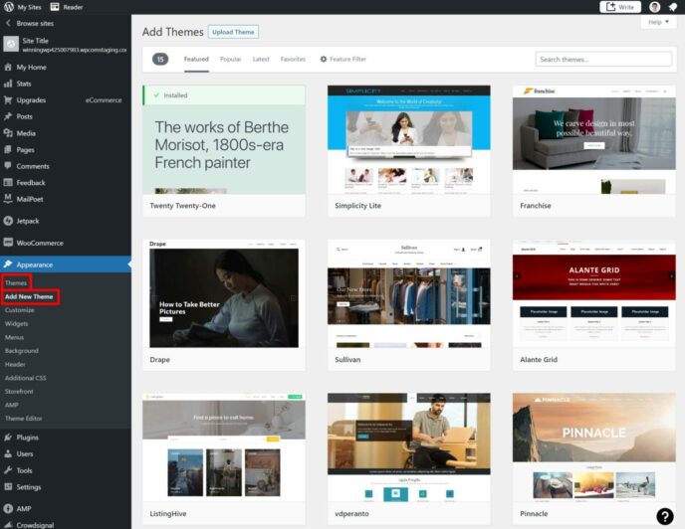This screenshot has height=529, width=685.
Task: Click the Jetpack icon
Action: tap(8, 221)
